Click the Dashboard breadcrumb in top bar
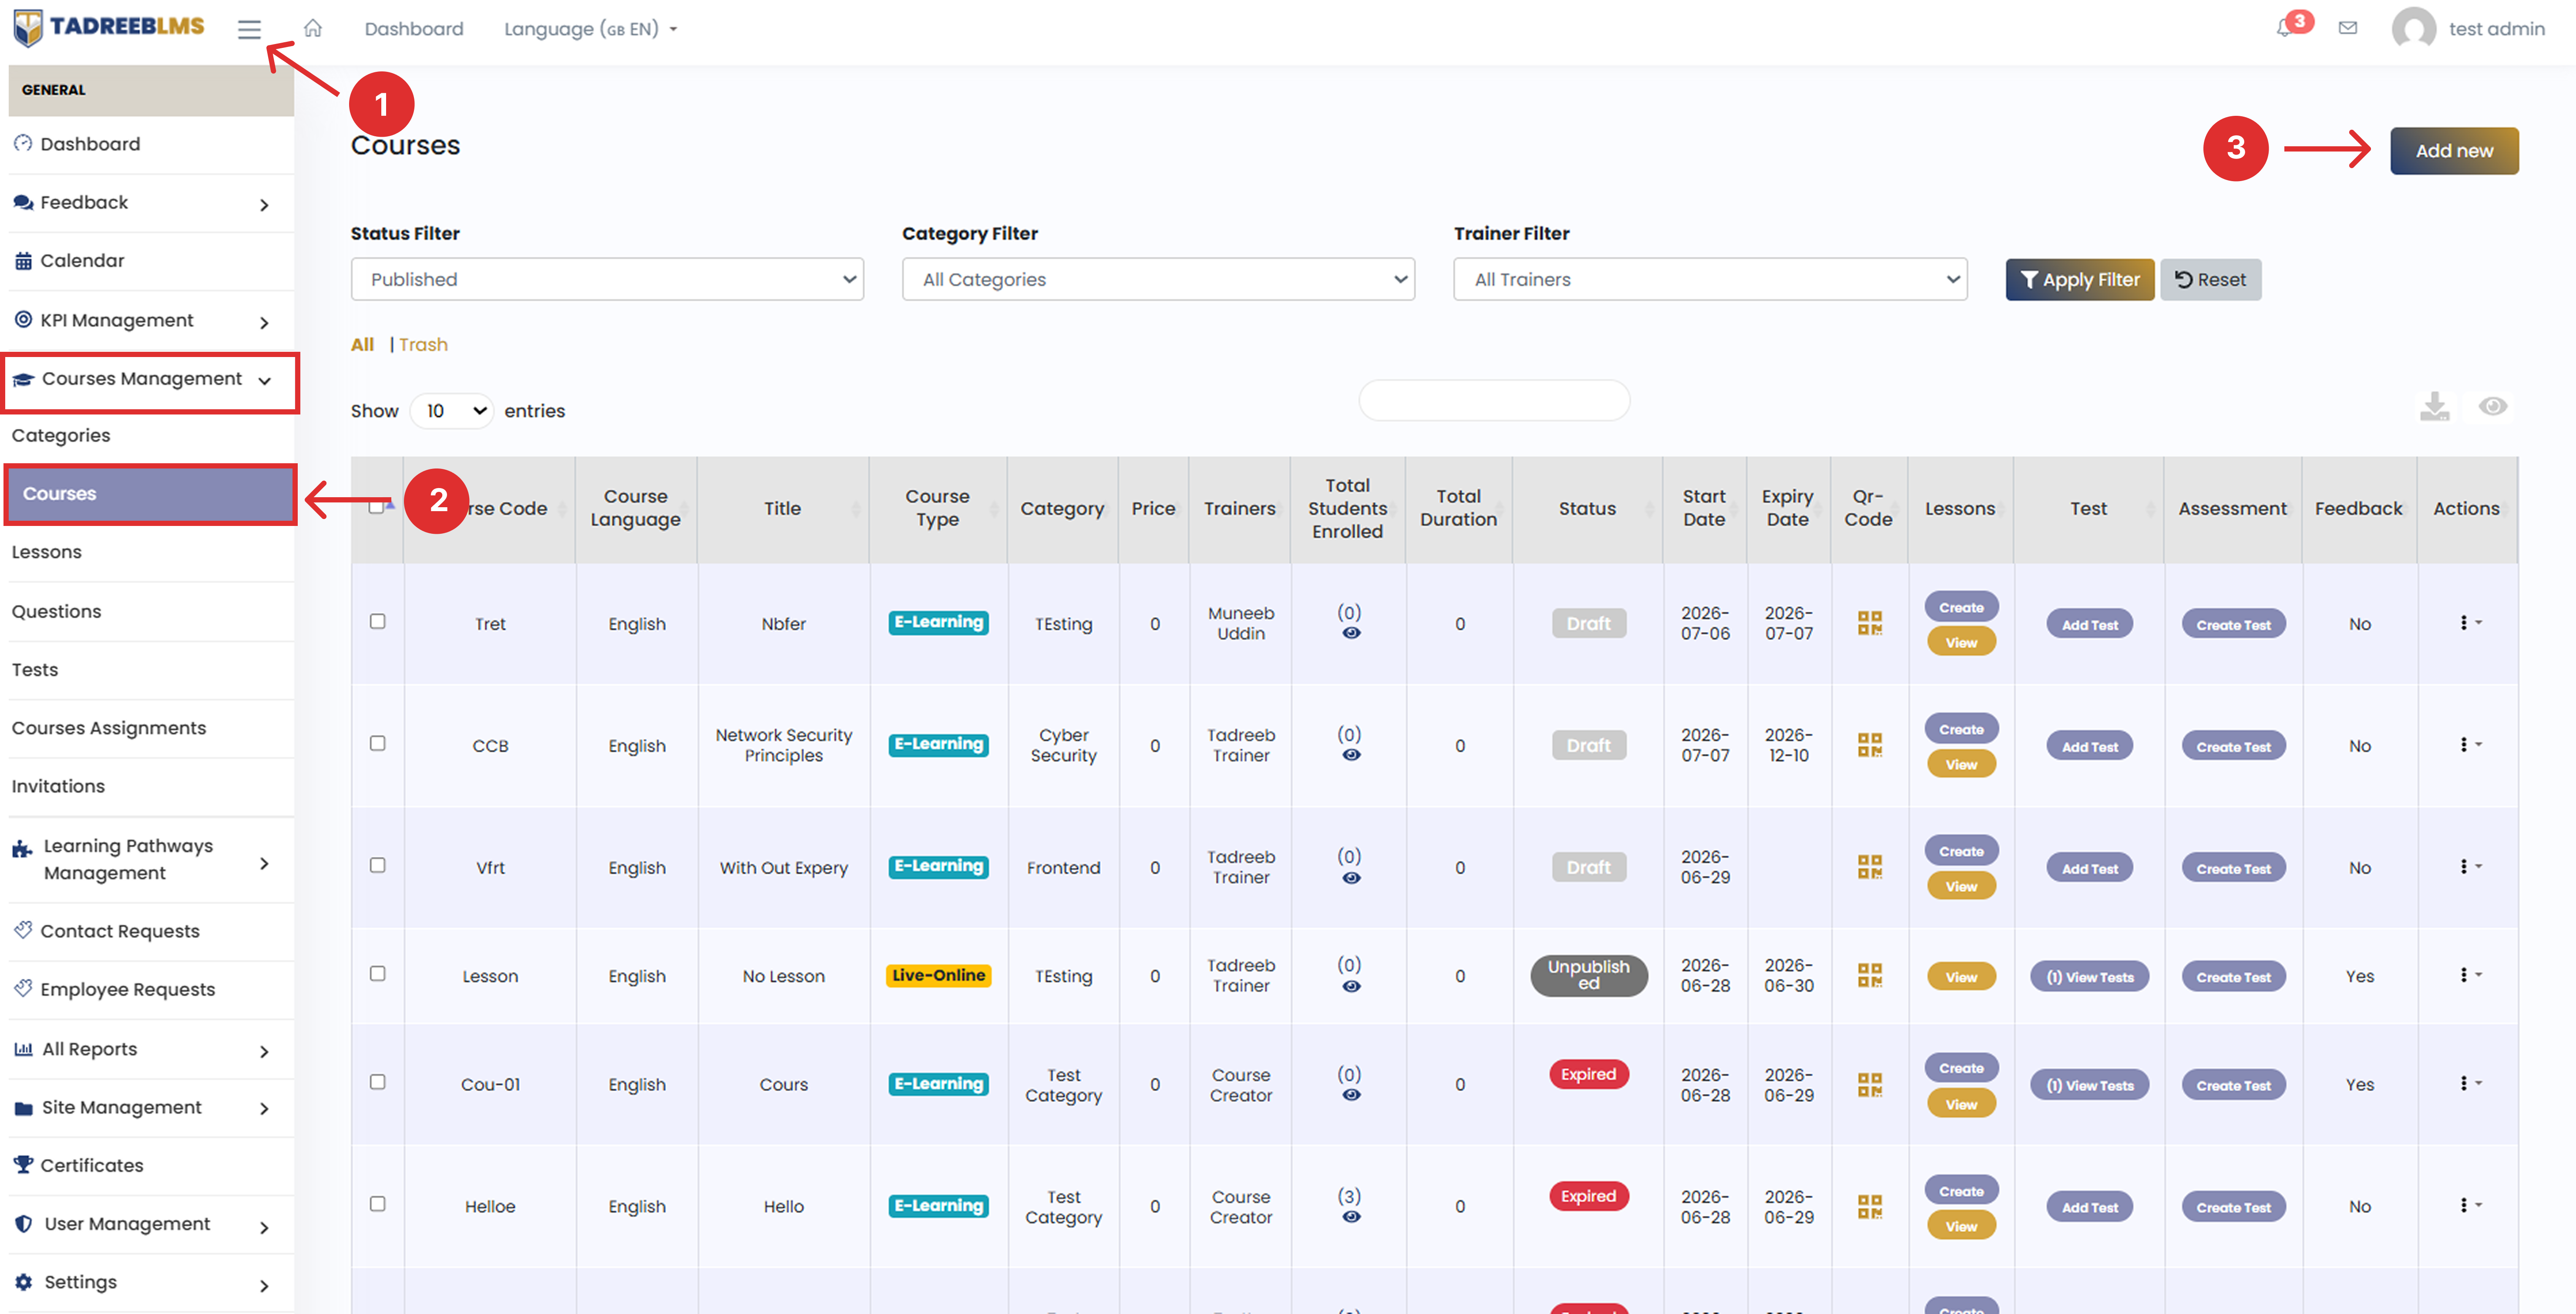This screenshot has height=1314, width=2576. tap(414, 29)
